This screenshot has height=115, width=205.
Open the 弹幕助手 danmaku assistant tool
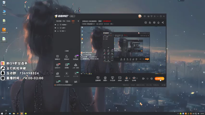pyautogui.click(x=57, y=57)
